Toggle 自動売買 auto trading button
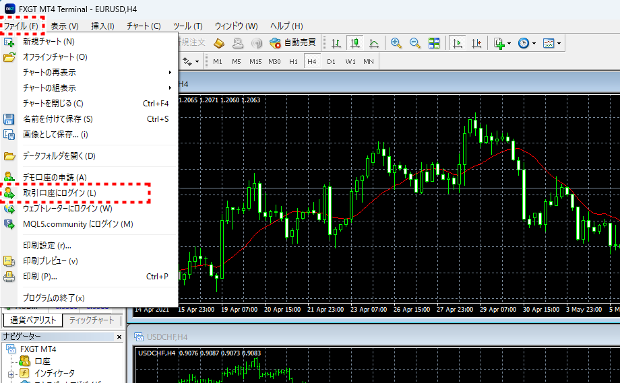The height and width of the screenshot is (383, 620). tap(292, 42)
